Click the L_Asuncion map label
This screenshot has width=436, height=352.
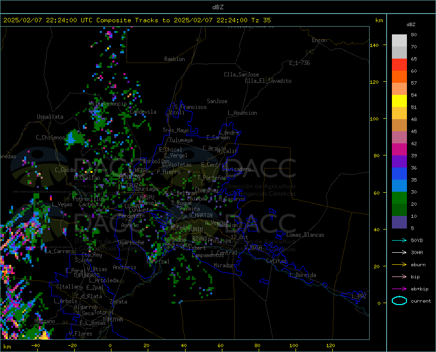[x=242, y=113]
